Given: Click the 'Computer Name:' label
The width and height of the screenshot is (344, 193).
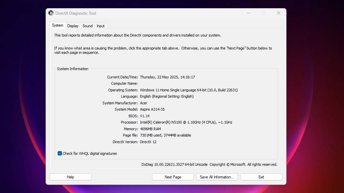Looking at the screenshot, I should coord(124,83).
